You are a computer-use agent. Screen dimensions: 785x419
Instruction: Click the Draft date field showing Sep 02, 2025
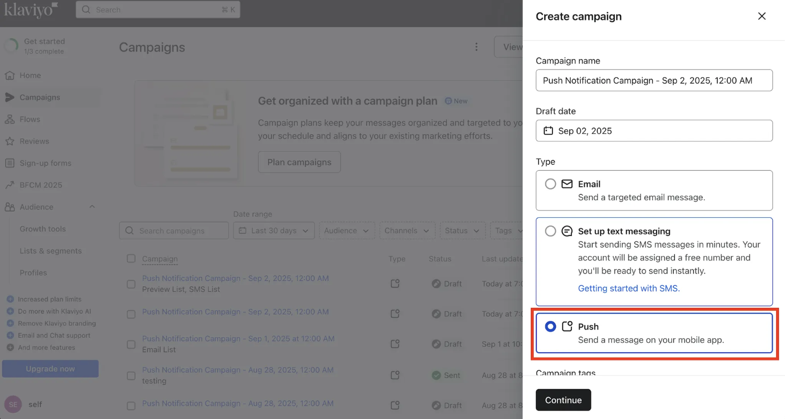tap(654, 131)
